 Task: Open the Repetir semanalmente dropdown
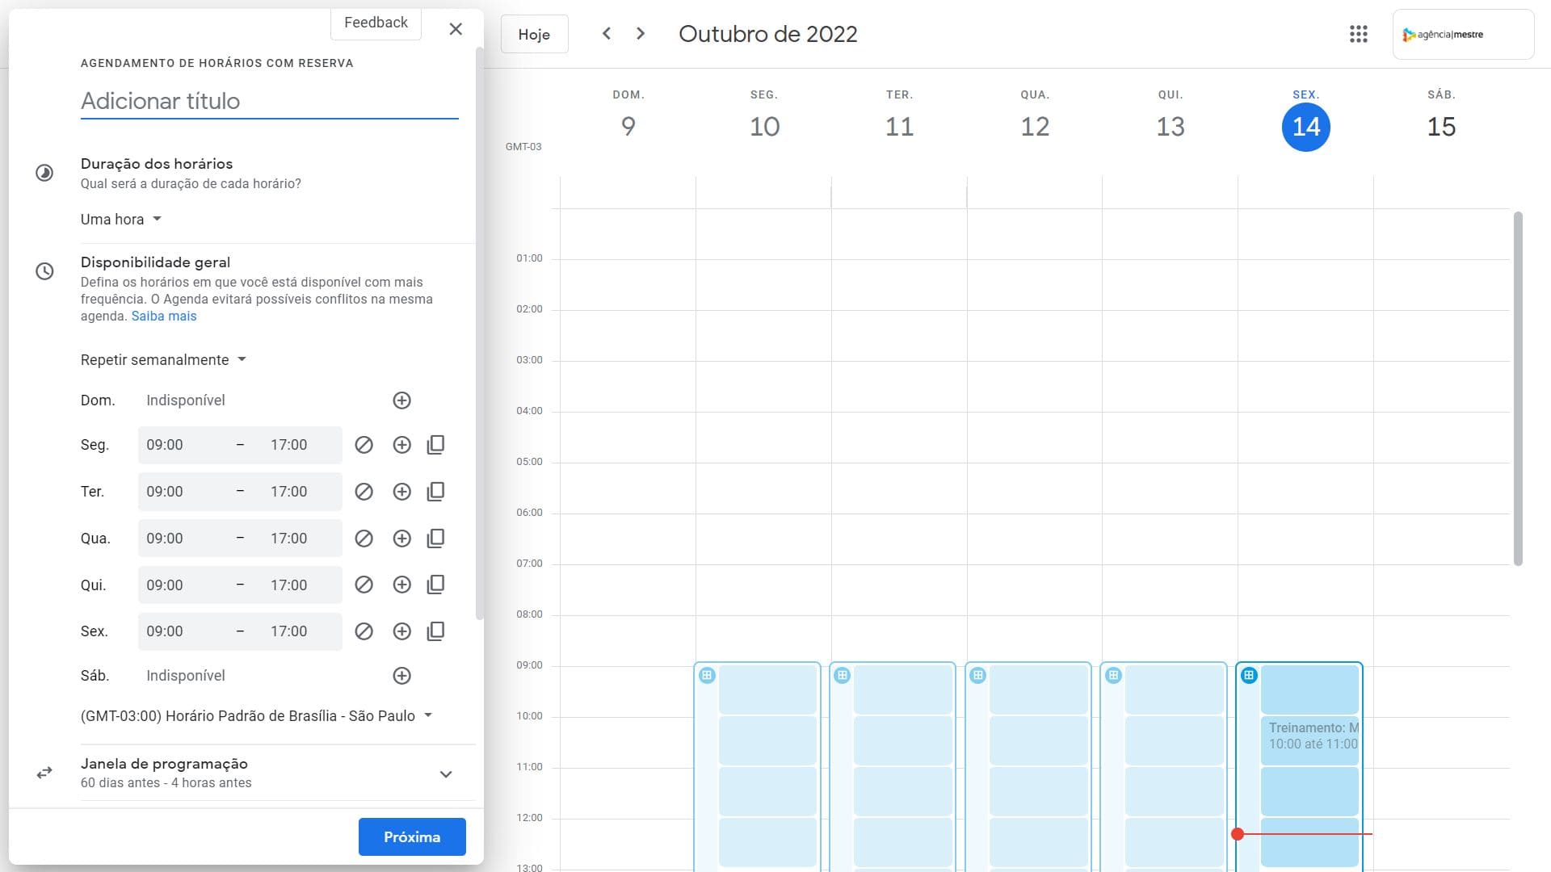point(162,360)
